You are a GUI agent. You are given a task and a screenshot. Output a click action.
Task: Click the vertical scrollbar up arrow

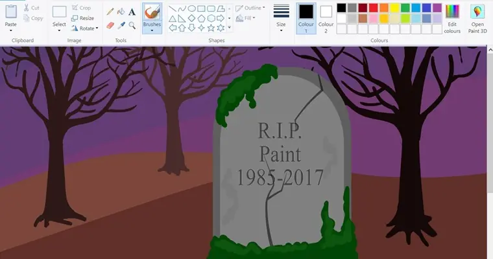pos(490,50)
